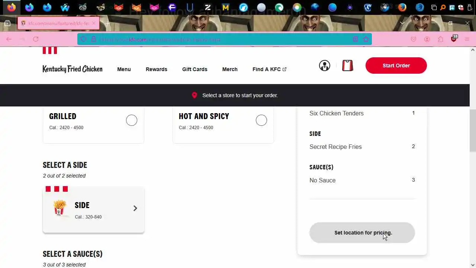
Task: Open the uBlock extension icon showing 18
Action: click(454, 39)
